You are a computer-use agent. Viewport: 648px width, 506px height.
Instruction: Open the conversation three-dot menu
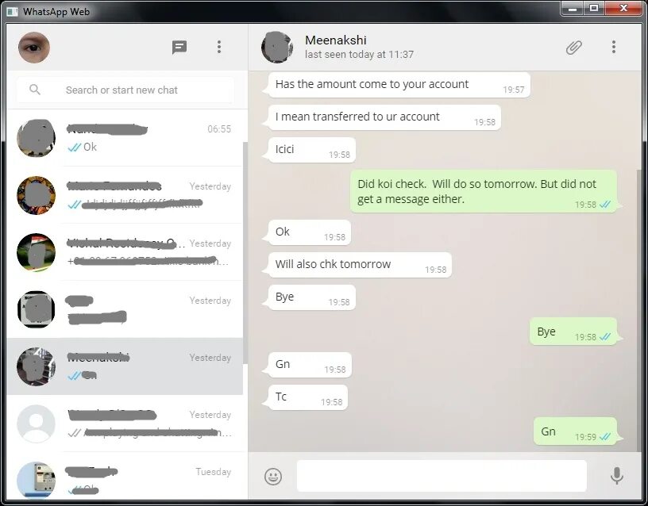[x=614, y=47]
